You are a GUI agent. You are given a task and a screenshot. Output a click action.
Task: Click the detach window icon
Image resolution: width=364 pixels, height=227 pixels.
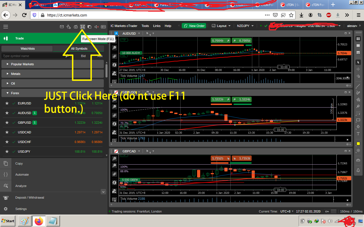[x=89, y=27]
